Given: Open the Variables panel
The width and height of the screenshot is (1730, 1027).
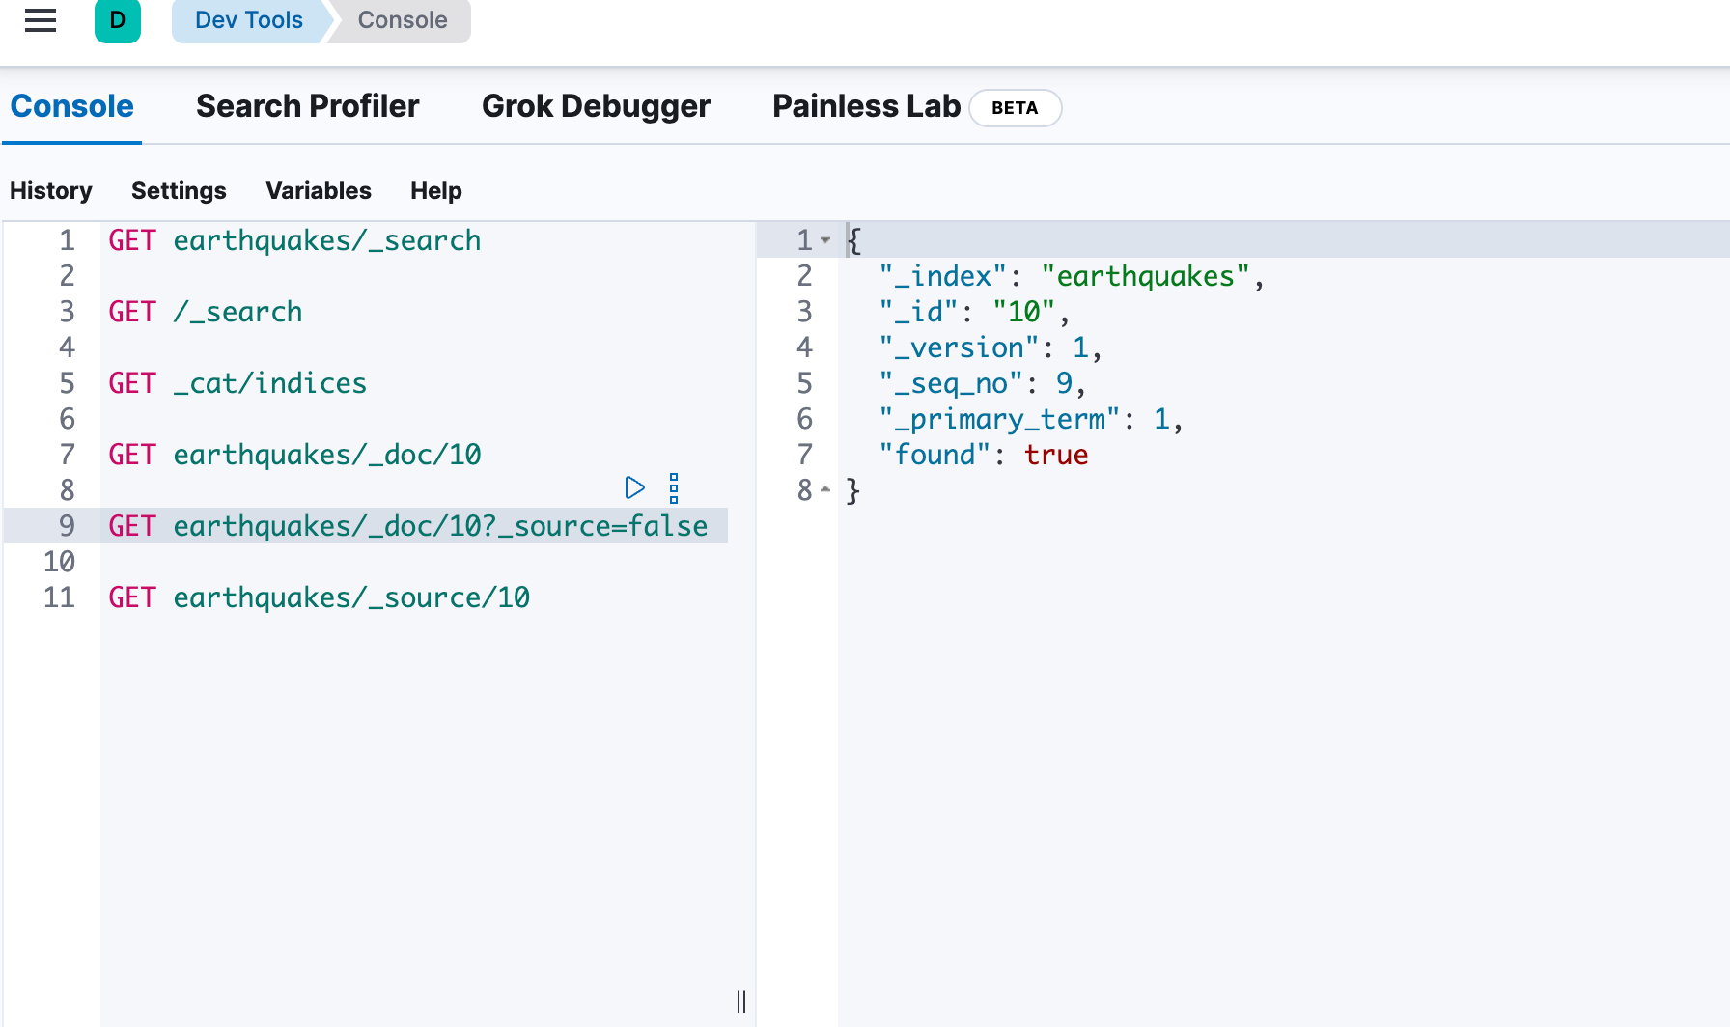Looking at the screenshot, I should click(319, 191).
